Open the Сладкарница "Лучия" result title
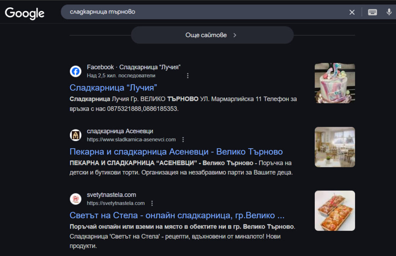 [x=113, y=88]
